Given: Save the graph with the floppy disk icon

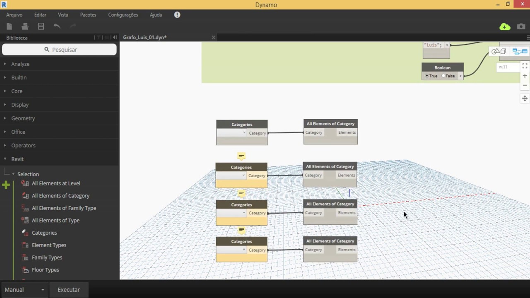Looking at the screenshot, I should pyautogui.click(x=41, y=26).
